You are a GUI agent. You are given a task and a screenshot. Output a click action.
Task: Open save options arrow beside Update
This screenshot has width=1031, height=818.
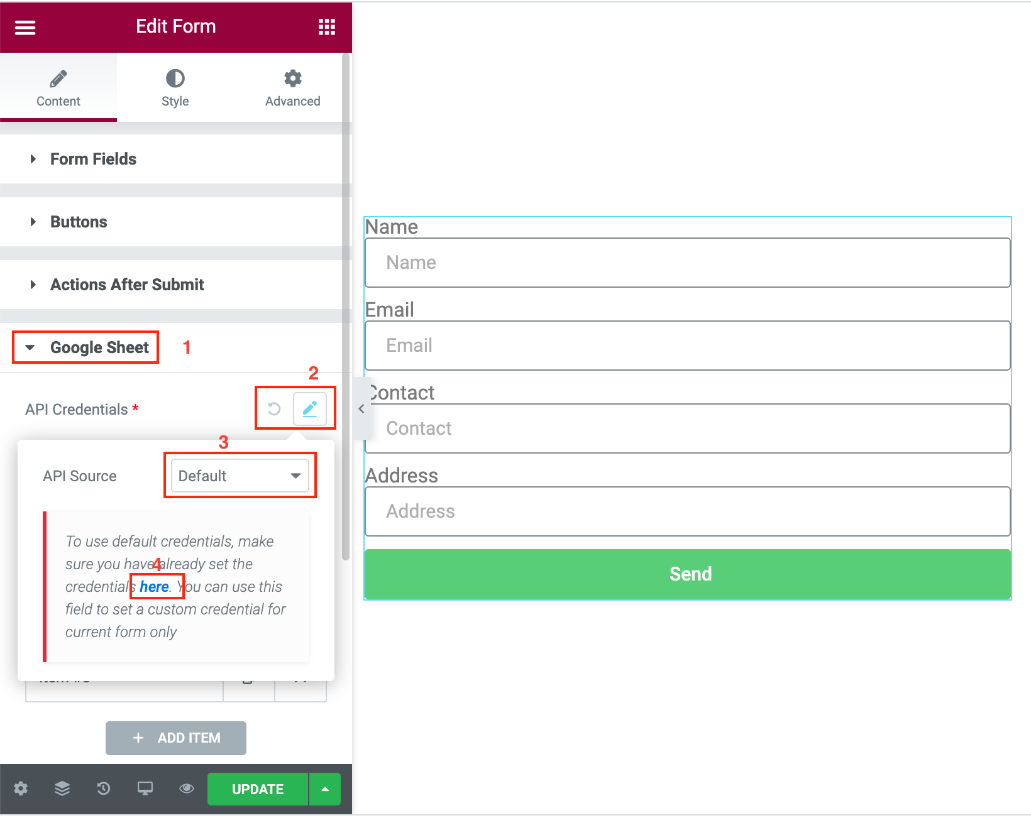point(325,789)
